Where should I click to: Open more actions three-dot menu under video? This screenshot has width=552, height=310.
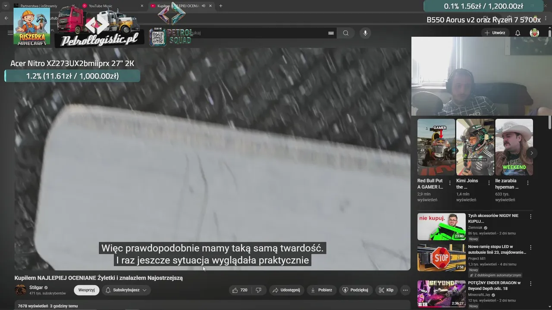point(405,290)
